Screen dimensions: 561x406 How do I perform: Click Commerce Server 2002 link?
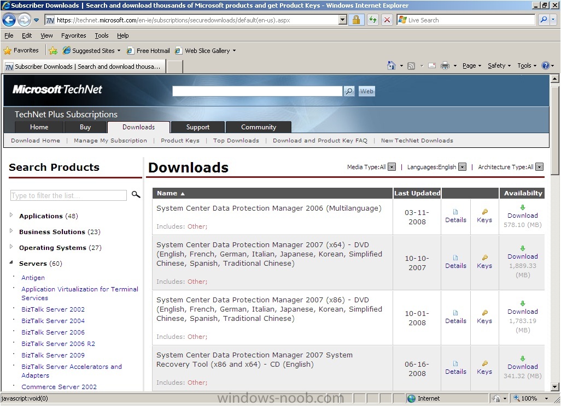pos(59,387)
